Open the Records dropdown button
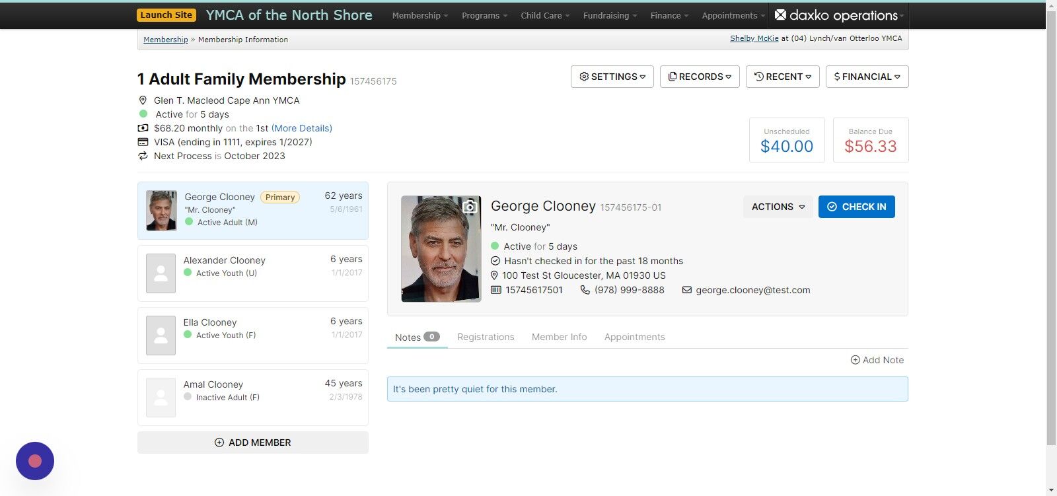Screen dimensions: 1057x496 pyautogui.click(x=700, y=77)
